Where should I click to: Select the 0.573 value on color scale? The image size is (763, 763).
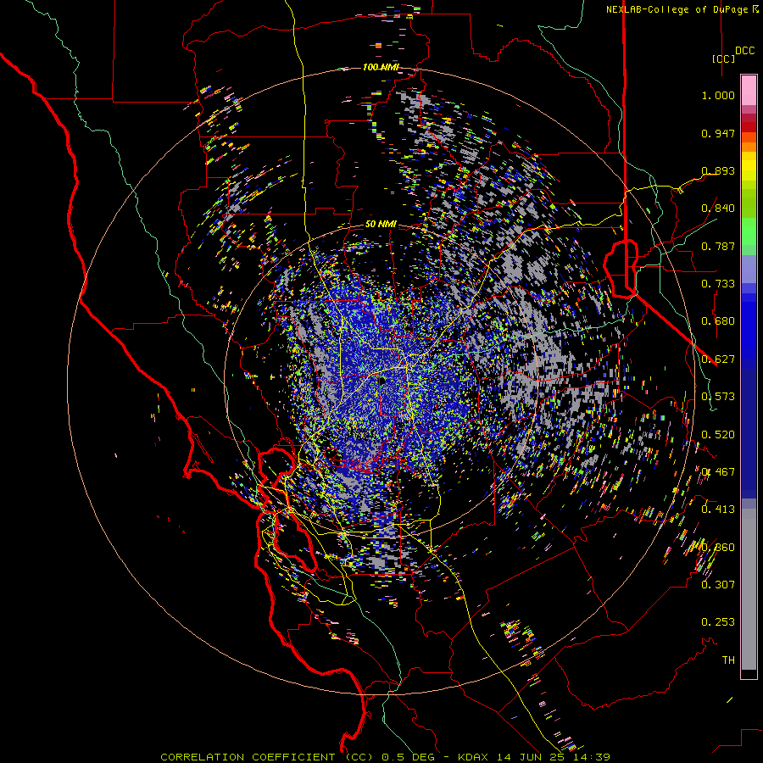click(718, 397)
